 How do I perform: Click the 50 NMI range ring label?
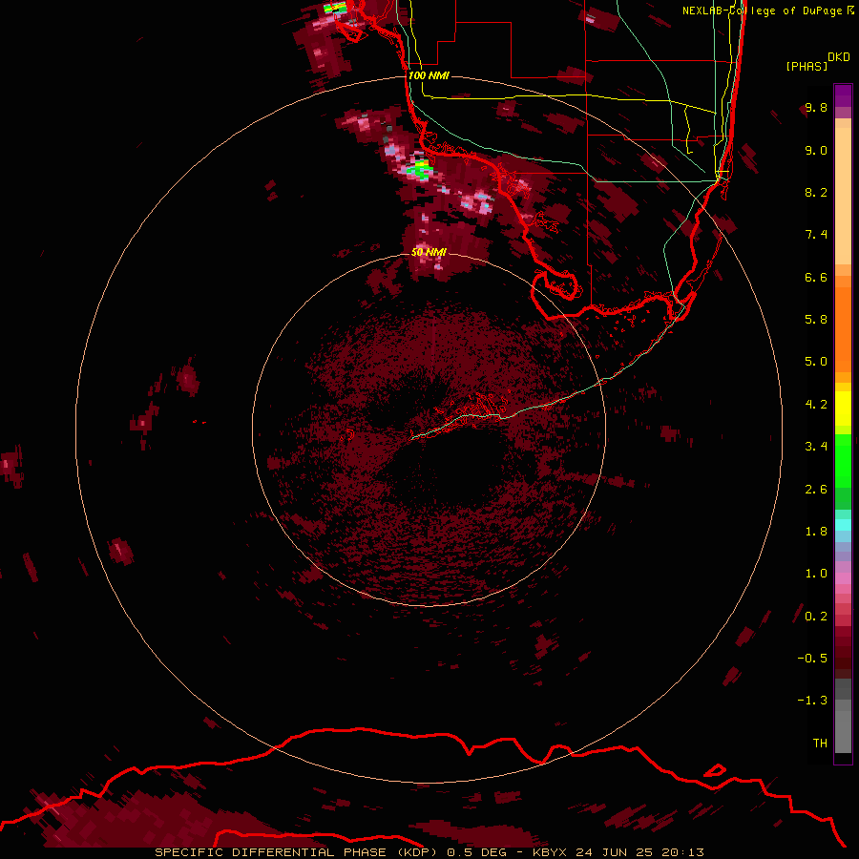coord(429,252)
